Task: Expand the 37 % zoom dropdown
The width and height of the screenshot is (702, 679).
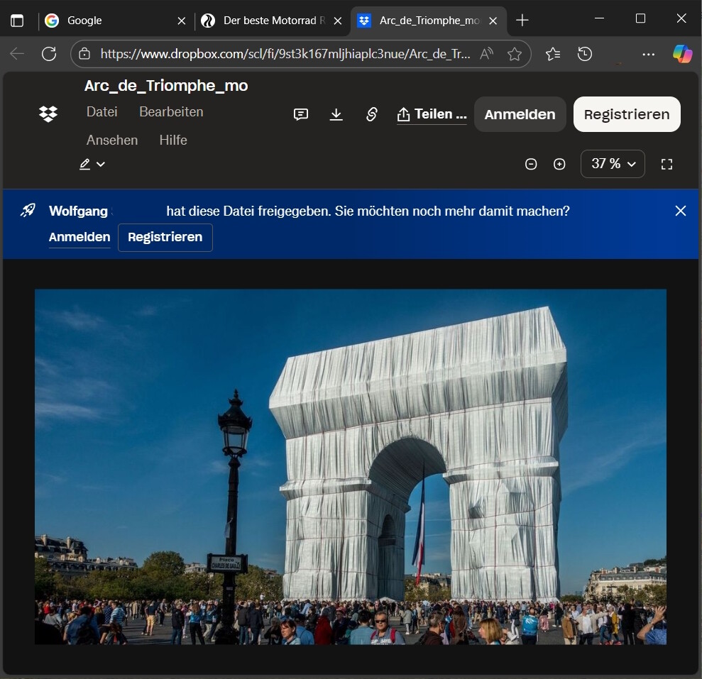Action: point(613,164)
